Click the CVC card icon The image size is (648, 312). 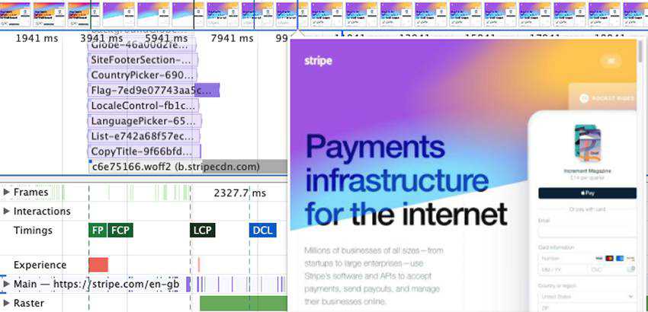[x=630, y=269]
